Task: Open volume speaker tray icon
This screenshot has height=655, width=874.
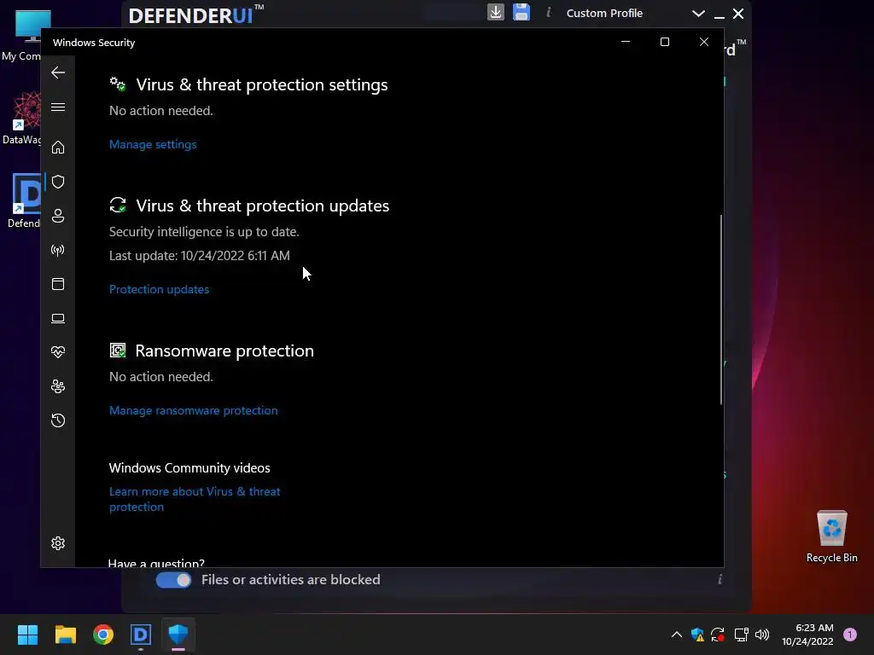Action: (x=762, y=635)
